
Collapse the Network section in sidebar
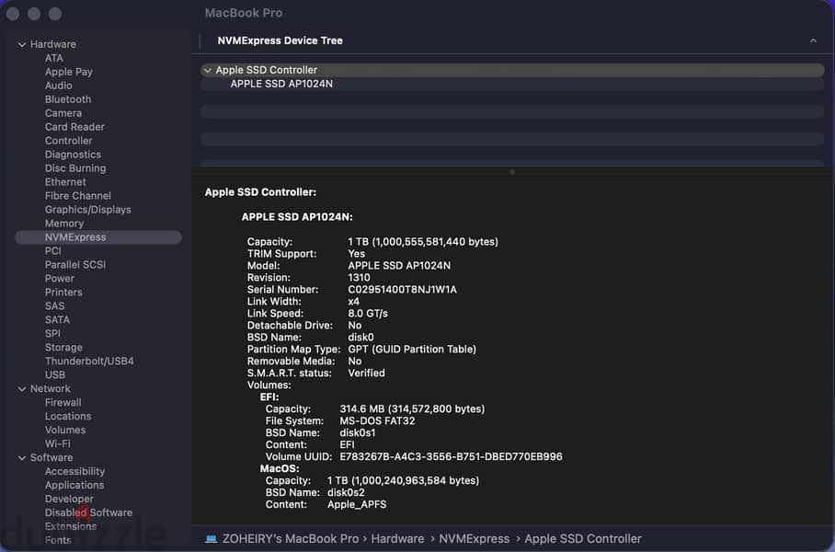tap(22, 389)
